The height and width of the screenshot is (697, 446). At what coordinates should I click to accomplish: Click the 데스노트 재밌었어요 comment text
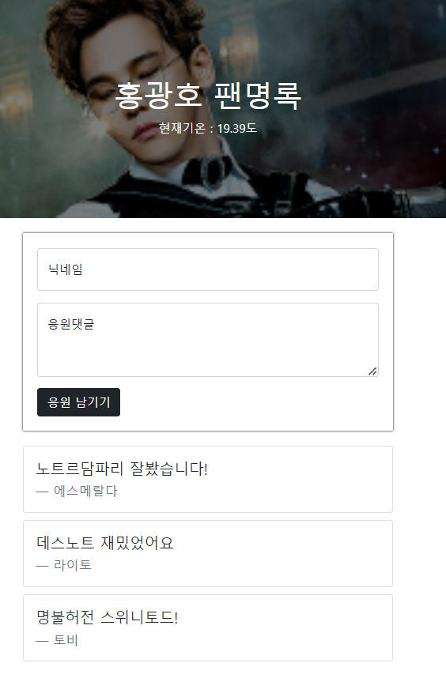pos(105,543)
